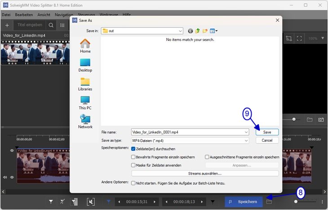The width and height of the screenshot is (328, 210).
Task: Click Cancel in the dialog
Action: (267, 140)
